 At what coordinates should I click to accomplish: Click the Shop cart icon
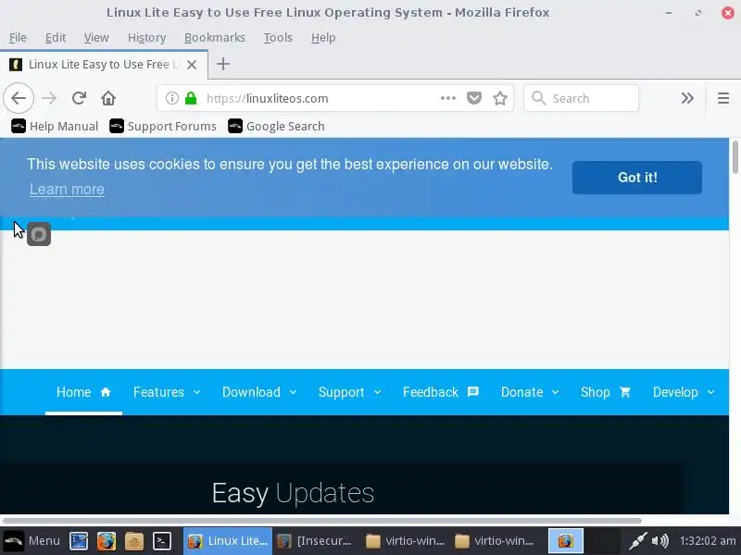click(x=624, y=392)
